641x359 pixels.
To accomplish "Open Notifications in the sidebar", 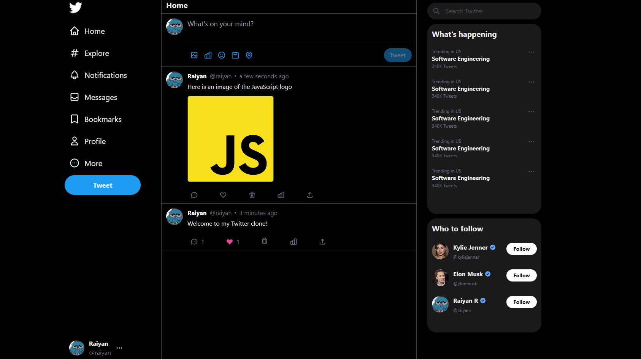I will click(x=98, y=75).
